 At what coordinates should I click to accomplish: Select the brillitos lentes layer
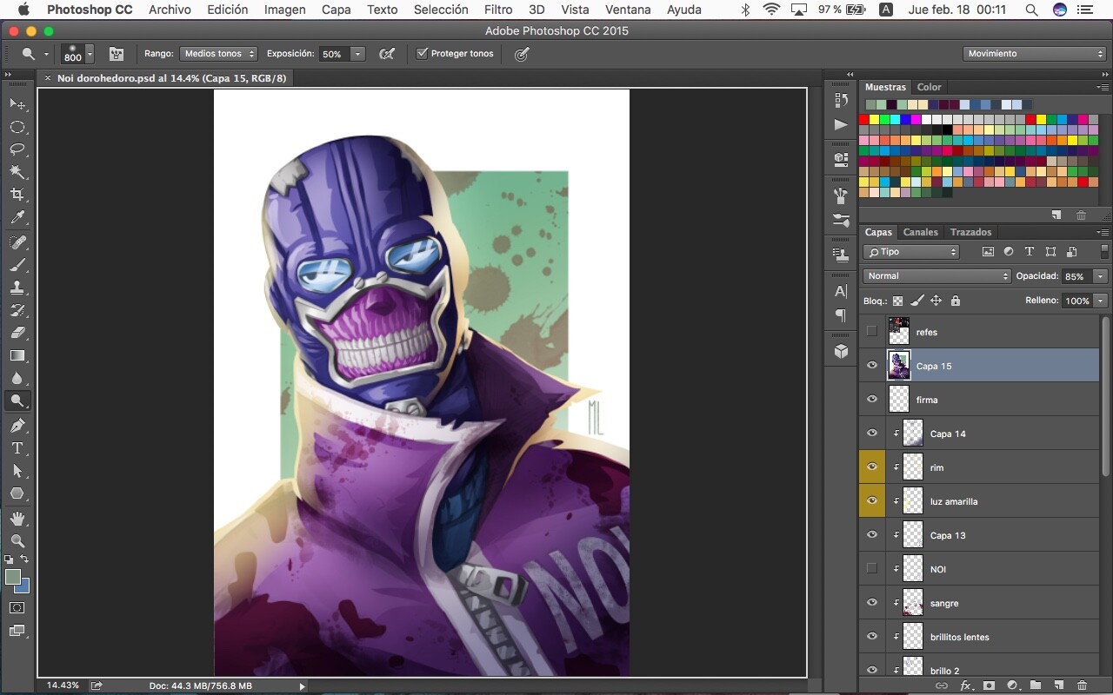[x=979, y=637]
